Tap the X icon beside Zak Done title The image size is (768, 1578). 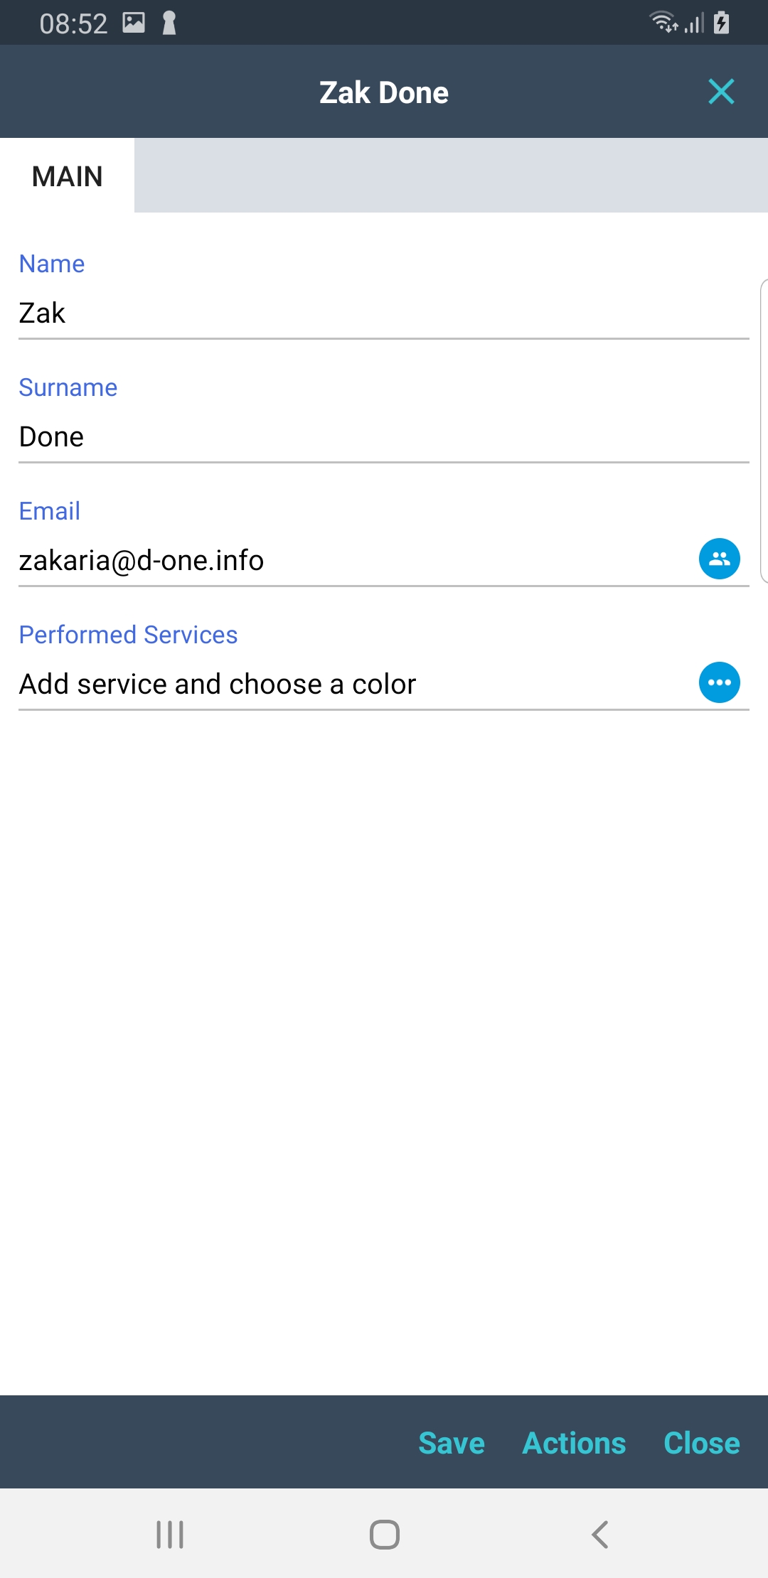point(721,92)
